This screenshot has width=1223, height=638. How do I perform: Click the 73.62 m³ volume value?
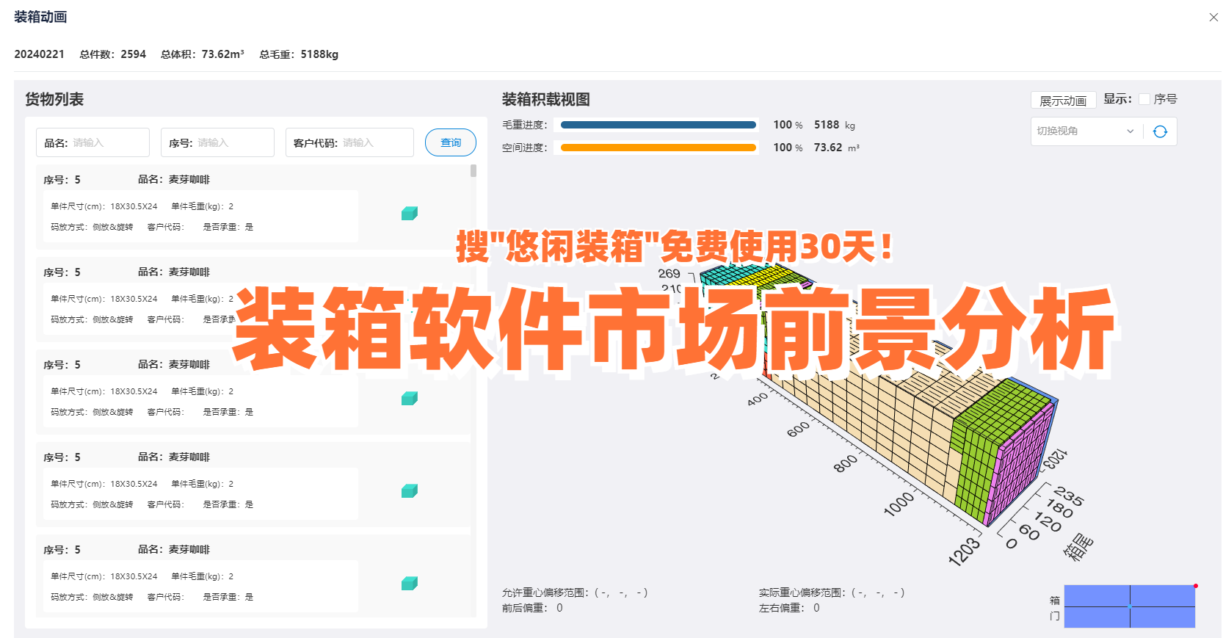click(837, 148)
